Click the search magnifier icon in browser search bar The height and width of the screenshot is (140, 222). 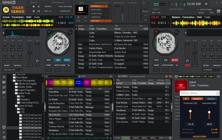46,76
